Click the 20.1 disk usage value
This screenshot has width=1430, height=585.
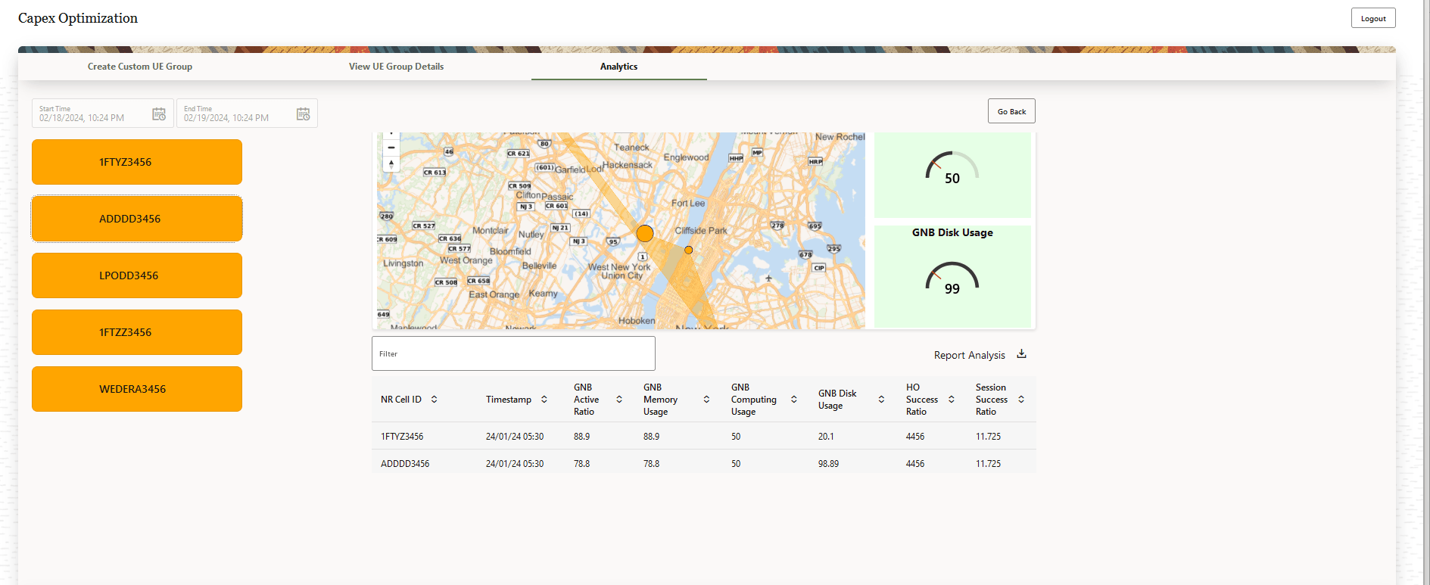(x=826, y=437)
